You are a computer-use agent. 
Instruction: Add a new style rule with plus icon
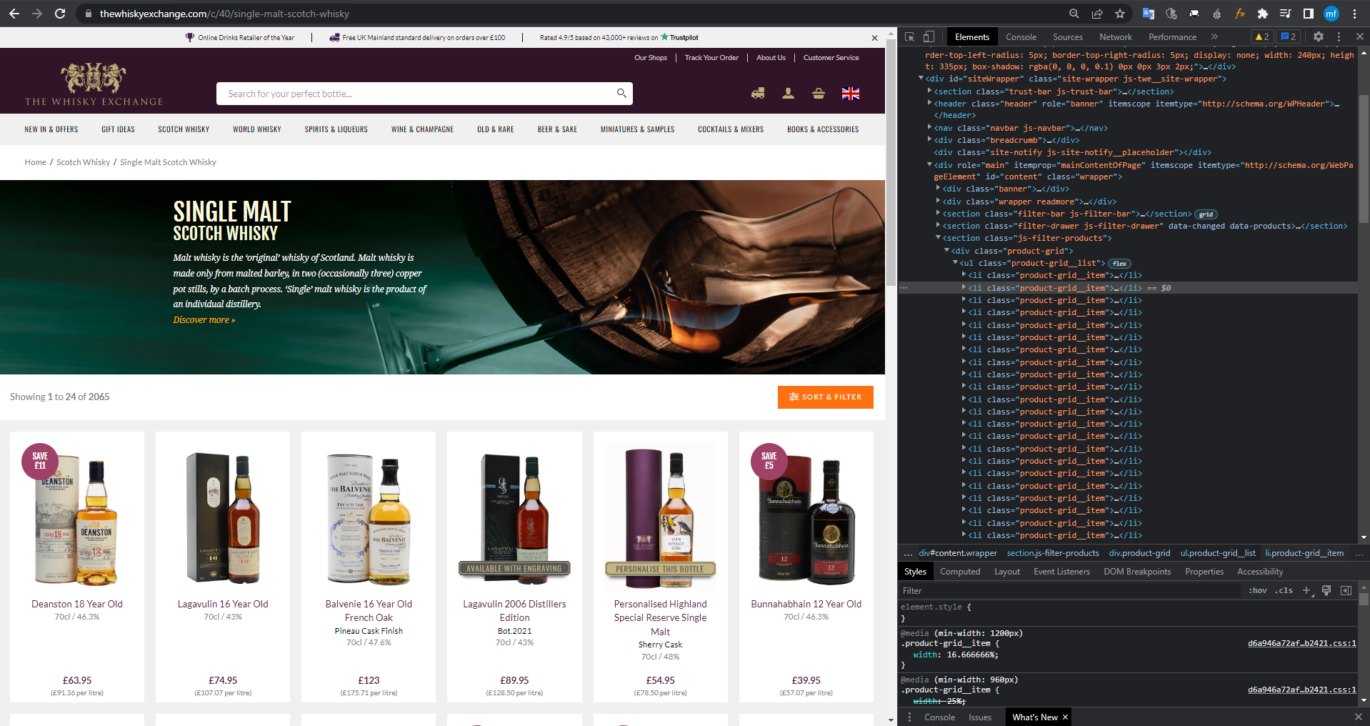pos(1306,590)
